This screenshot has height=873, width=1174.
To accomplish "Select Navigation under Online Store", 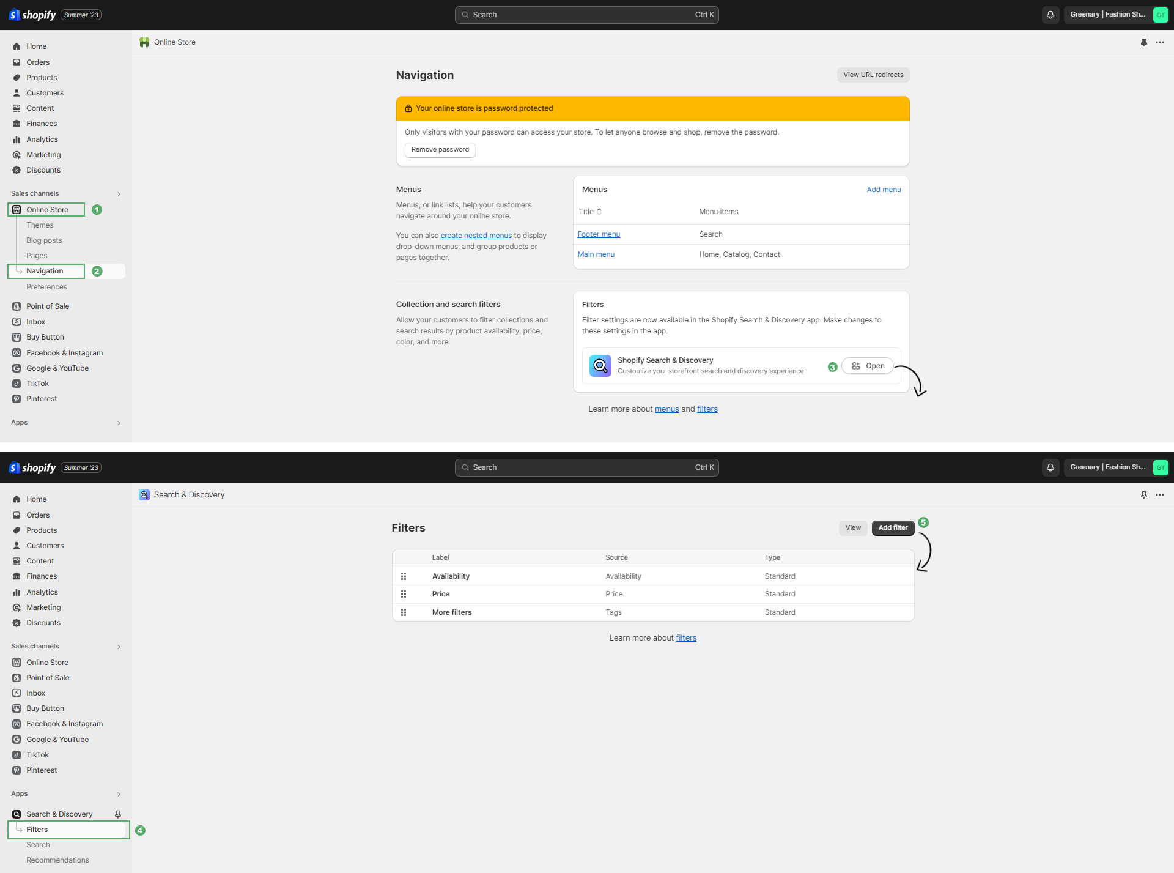I will pyautogui.click(x=45, y=271).
